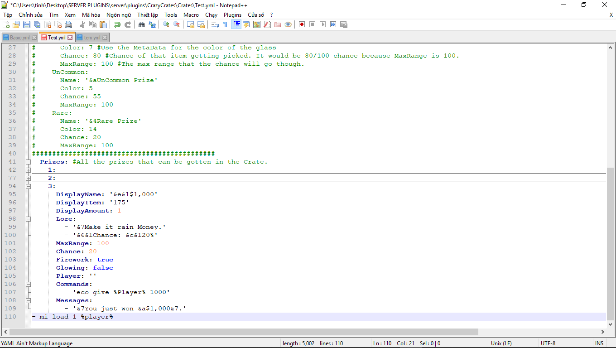Close the Test.yml tab
The height and width of the screenshot is (348, 616).
pos(70,38)
